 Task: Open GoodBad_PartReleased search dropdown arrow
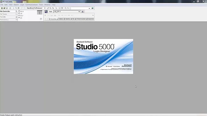click(45, 8)
